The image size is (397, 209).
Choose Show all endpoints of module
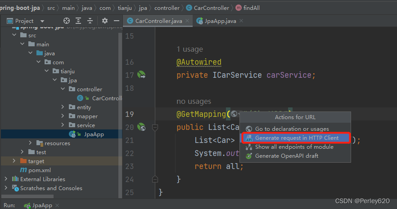click(x=295, y=147)
